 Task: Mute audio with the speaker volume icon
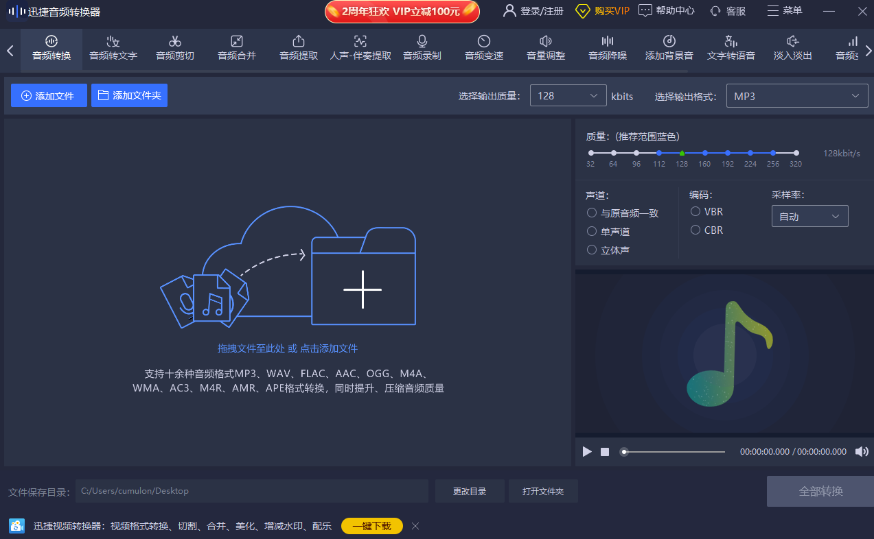[861, 451]
